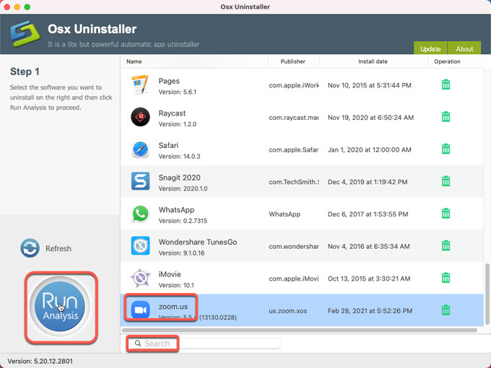Open the About button
The width and height of the screenshot is (491, 368).
coord(464,48)
